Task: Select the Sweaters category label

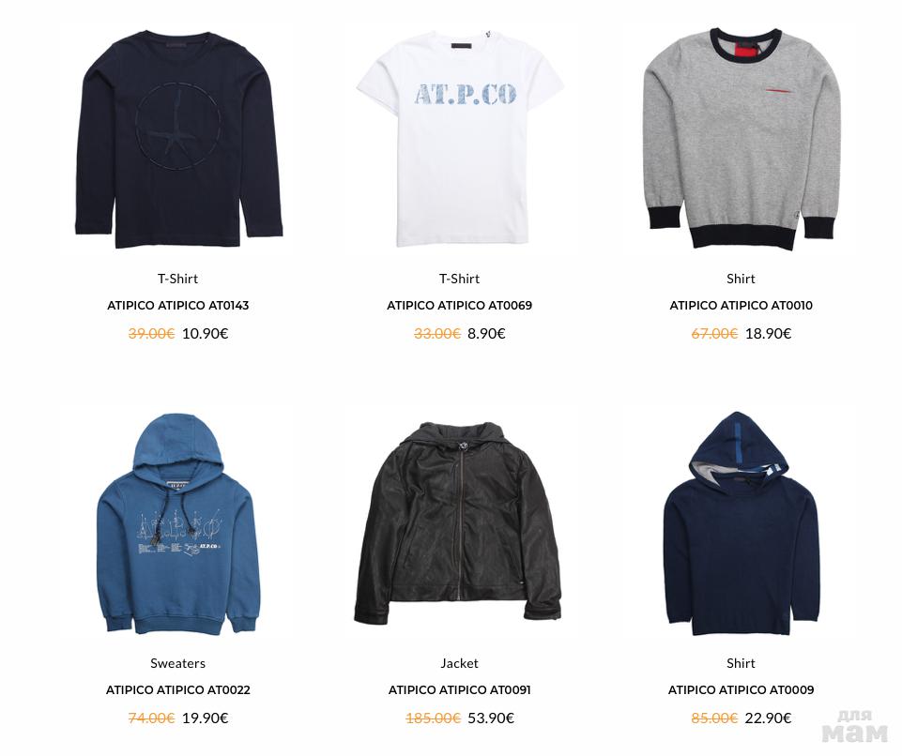Action: tap(177, 663)
